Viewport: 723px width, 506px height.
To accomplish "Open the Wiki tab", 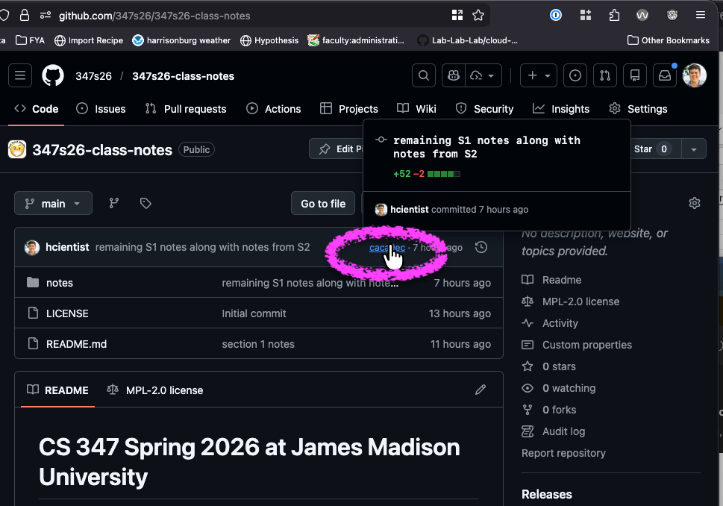I will (416, 109).
